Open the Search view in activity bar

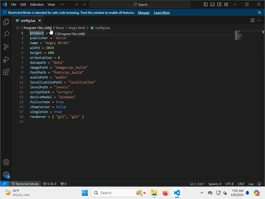6,34
